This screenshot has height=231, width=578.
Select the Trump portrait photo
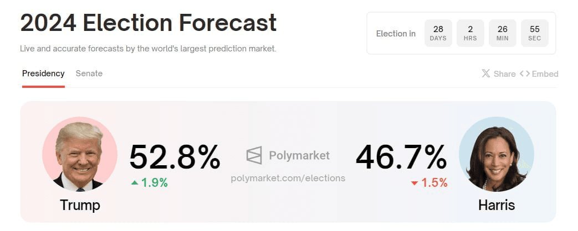(x=80, y=154)
